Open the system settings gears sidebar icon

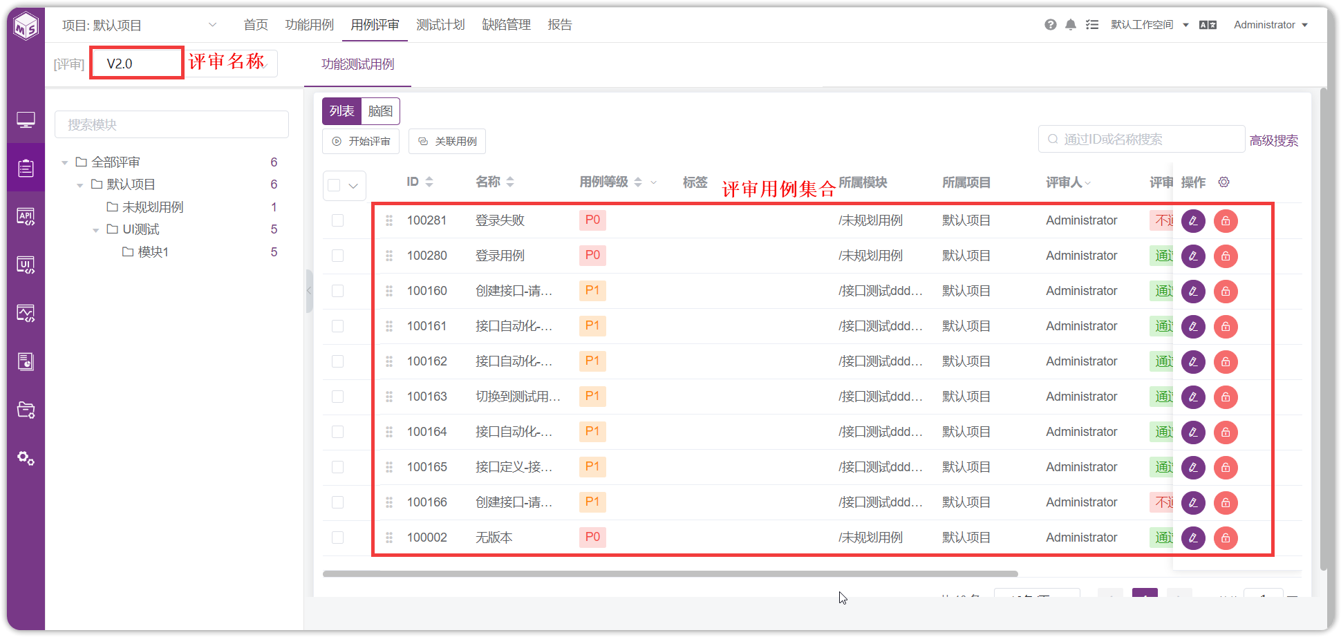coord(26,458)
